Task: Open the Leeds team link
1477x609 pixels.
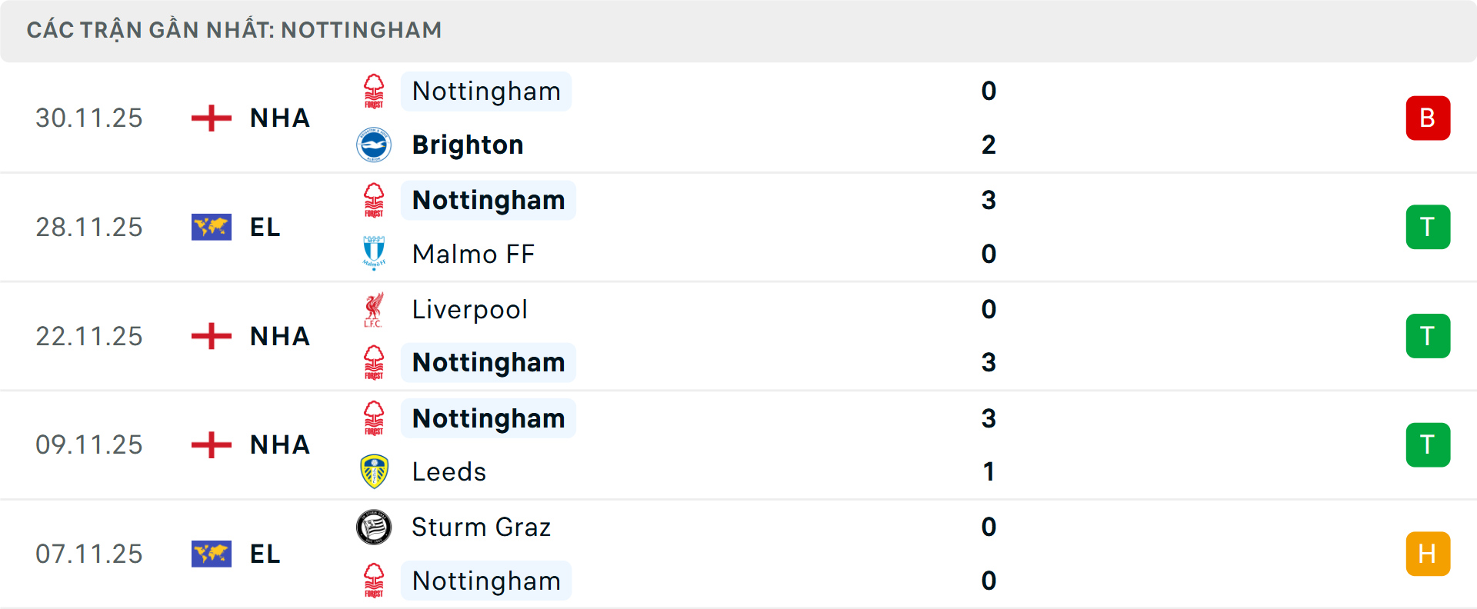Action: (449, 471)
